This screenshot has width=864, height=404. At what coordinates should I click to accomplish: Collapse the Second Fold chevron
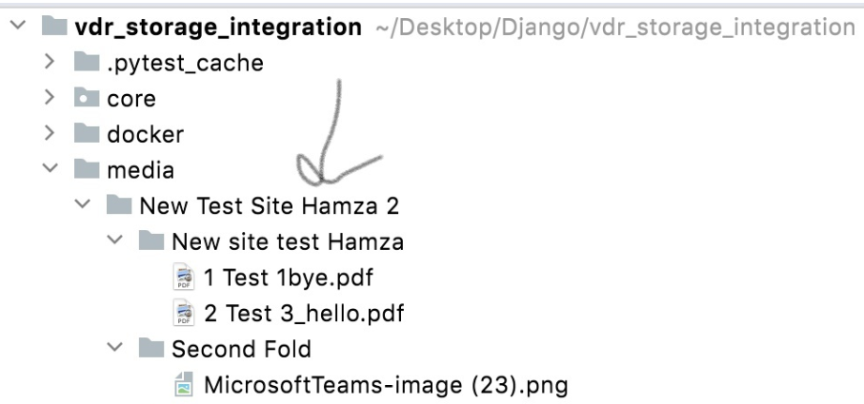pos(117,349)
